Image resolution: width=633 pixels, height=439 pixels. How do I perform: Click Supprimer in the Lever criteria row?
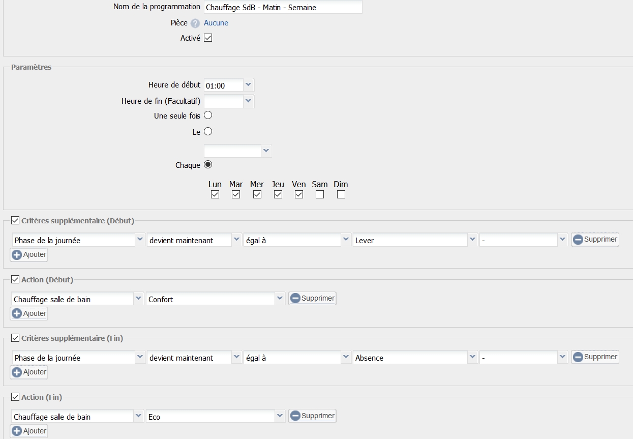pyautogui.click(x=595, y=239)
